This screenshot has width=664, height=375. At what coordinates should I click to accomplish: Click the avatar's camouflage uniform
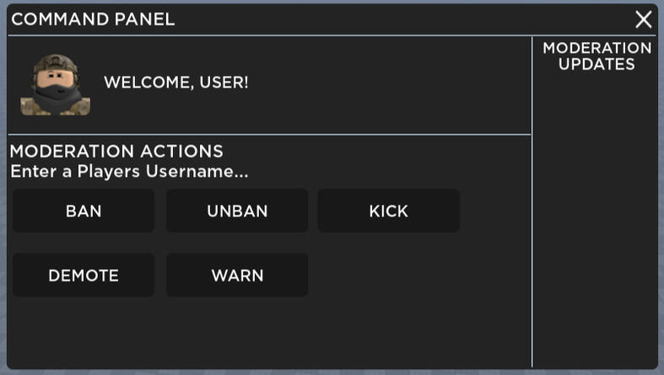tap(56, 104)
